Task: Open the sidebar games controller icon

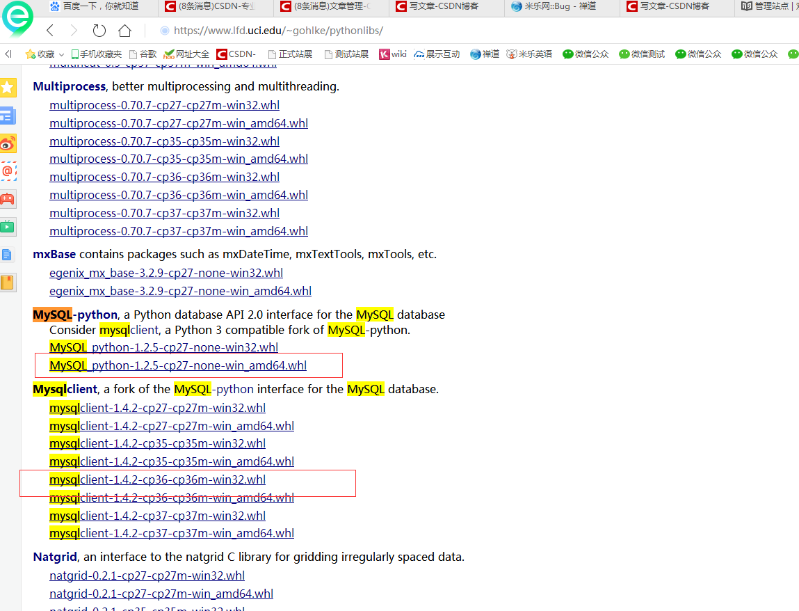Action: pos(8,199)
